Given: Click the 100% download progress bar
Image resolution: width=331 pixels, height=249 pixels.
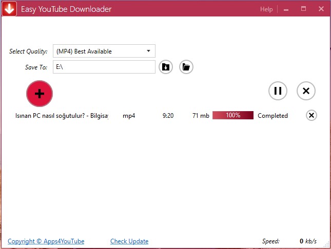Looking at the screenshot, I should click(x=233, y=116).
